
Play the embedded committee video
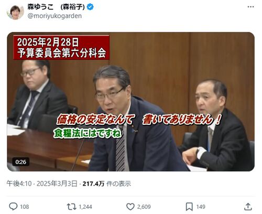click(x=130, y=102)
